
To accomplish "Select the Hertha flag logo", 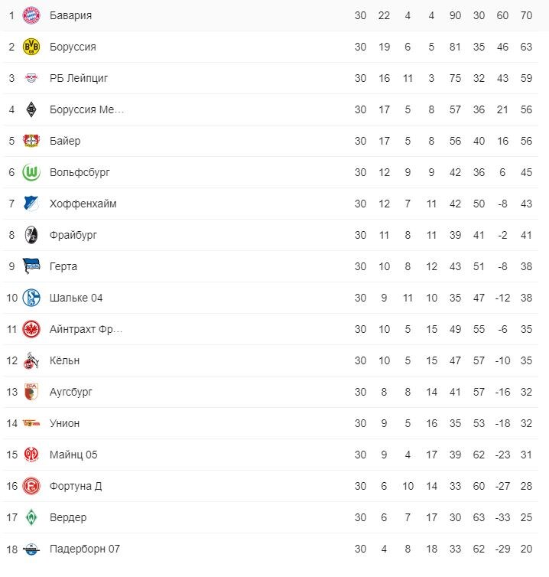I will (x=31, y=266).
